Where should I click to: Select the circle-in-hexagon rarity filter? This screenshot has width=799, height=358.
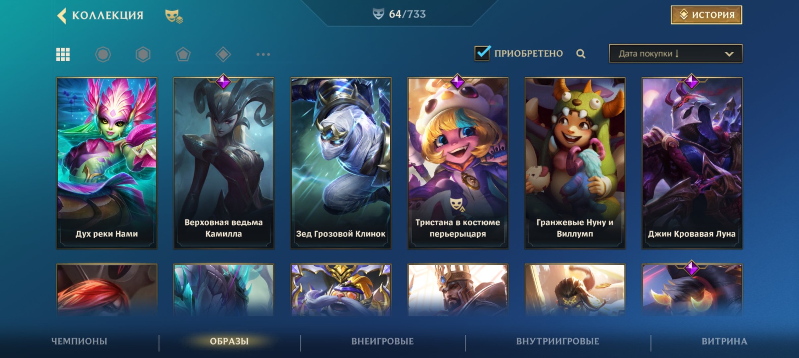point(103,54)
